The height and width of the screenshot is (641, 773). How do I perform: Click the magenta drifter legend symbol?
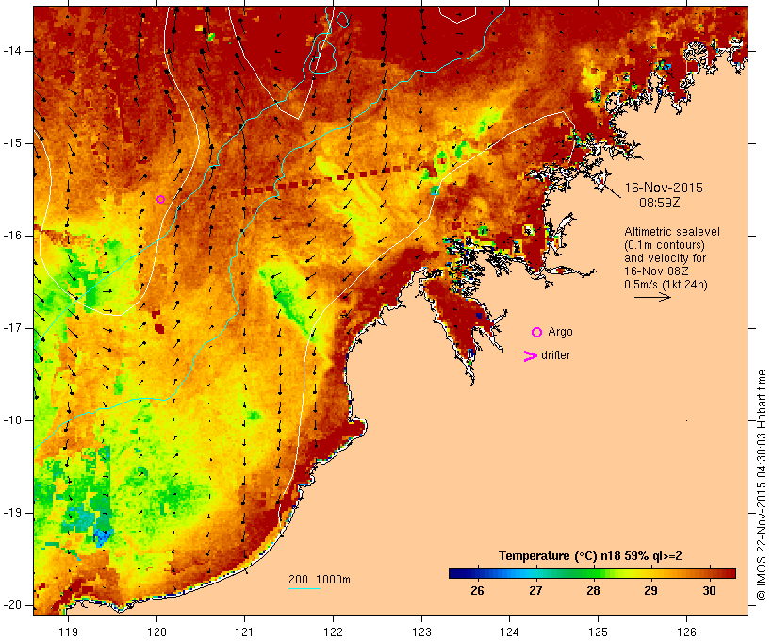[x=530, y=356]
